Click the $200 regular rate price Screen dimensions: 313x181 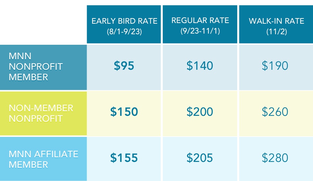[200, 112]
